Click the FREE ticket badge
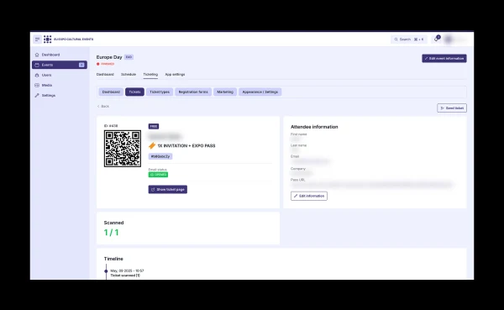 pyautogui.click(x=154, y=126)
